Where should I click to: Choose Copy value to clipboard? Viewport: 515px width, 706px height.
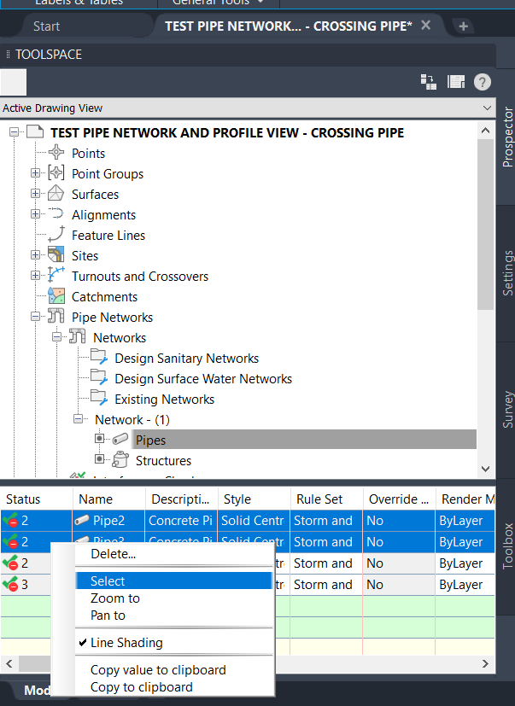pyautogui.click(x=173, y=670)
